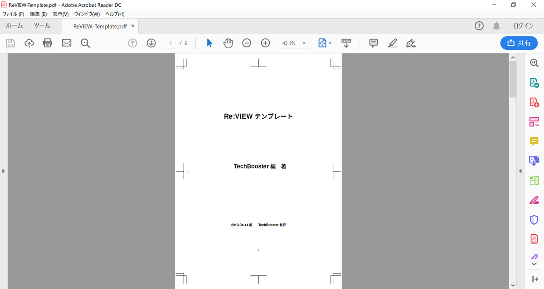The image size is (544, 289).
Task: Click the Fit page icon
Action: [322, 43]
